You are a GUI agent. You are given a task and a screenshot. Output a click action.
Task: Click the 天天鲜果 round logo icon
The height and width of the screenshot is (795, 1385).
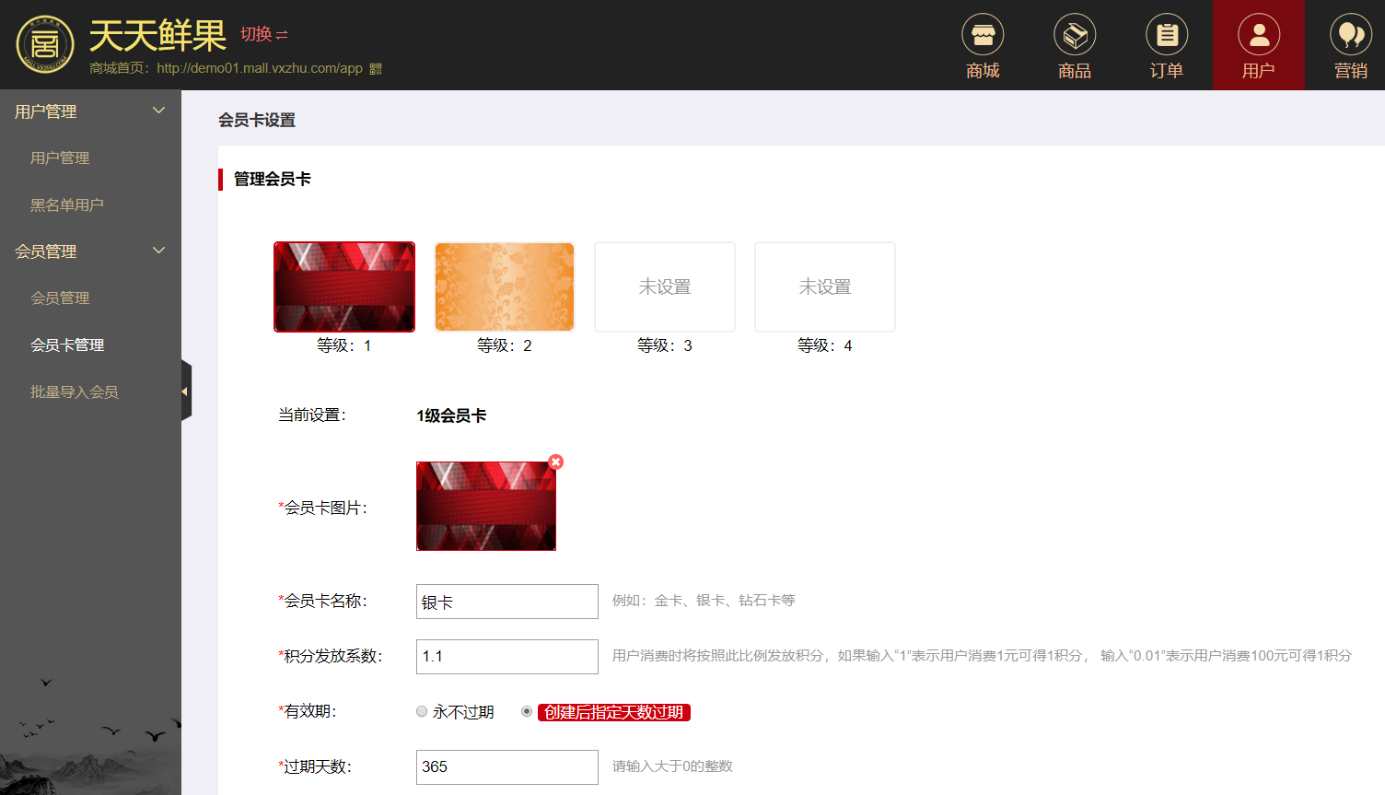click(x=45, y=44)
